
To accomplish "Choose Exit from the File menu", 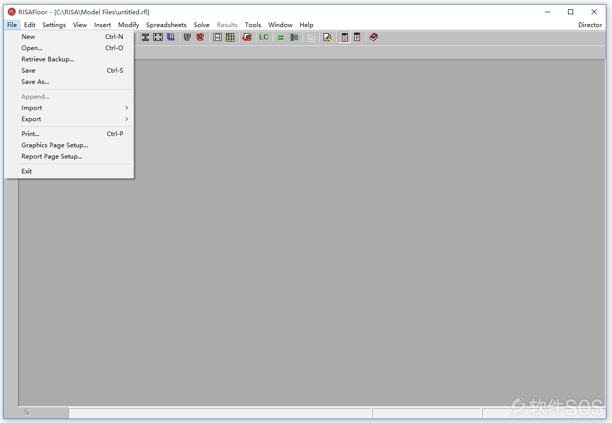I will (x=69, y=171).
